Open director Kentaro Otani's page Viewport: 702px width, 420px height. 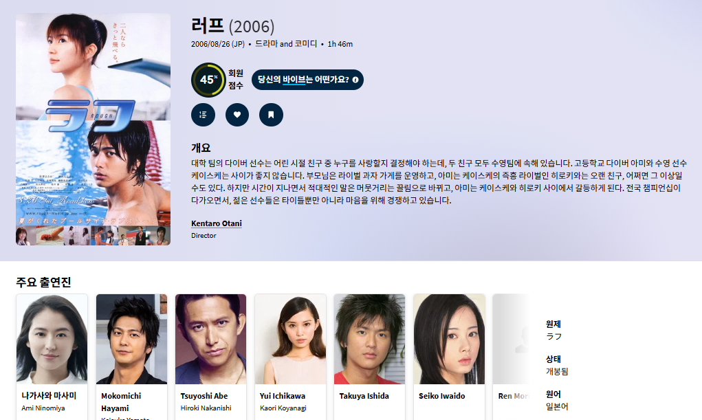point(217,223)
